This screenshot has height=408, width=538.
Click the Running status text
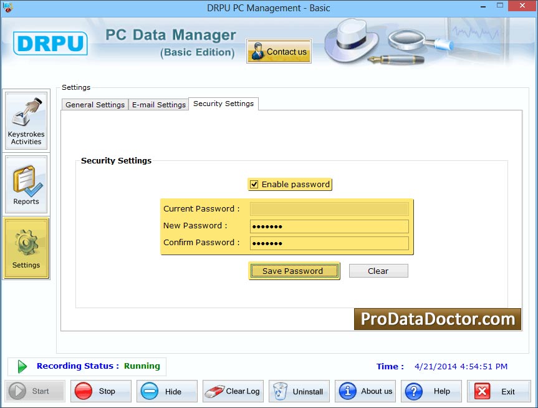click(x=142, y=366)
